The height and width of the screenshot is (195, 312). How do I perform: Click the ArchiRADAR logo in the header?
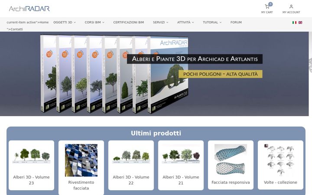[29, 9]
